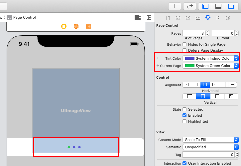Set horizontal alignment to left
The width and height of the screenshot is (241, 166).
(x=195, y=85)
